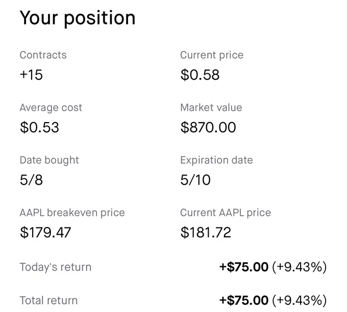Click the $179.47 breakeven price
Viewport: 347px width, 312px height.
click(x=45, y=232)
